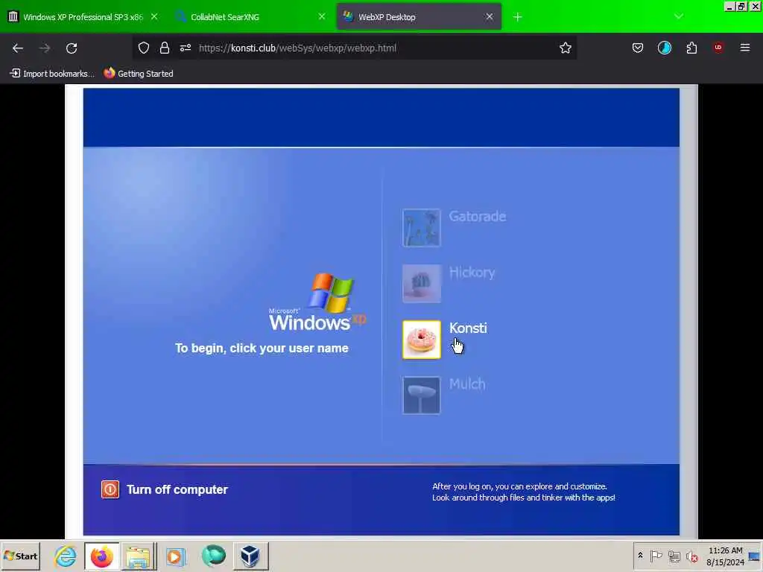Screen dimensions: 763x572
Task: Open a new browser tab
Action: [517, 17]
